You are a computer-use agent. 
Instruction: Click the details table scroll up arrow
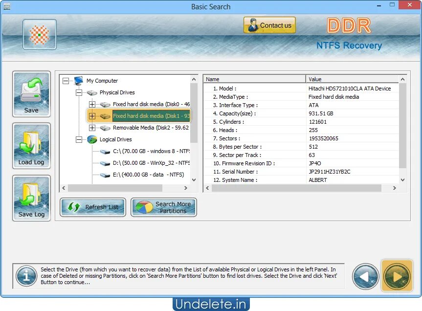[x=402, y=79]
